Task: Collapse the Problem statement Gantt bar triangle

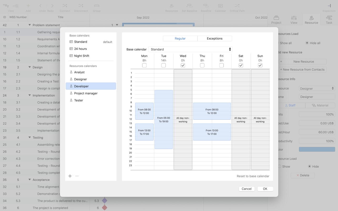Action: point(117,25)
